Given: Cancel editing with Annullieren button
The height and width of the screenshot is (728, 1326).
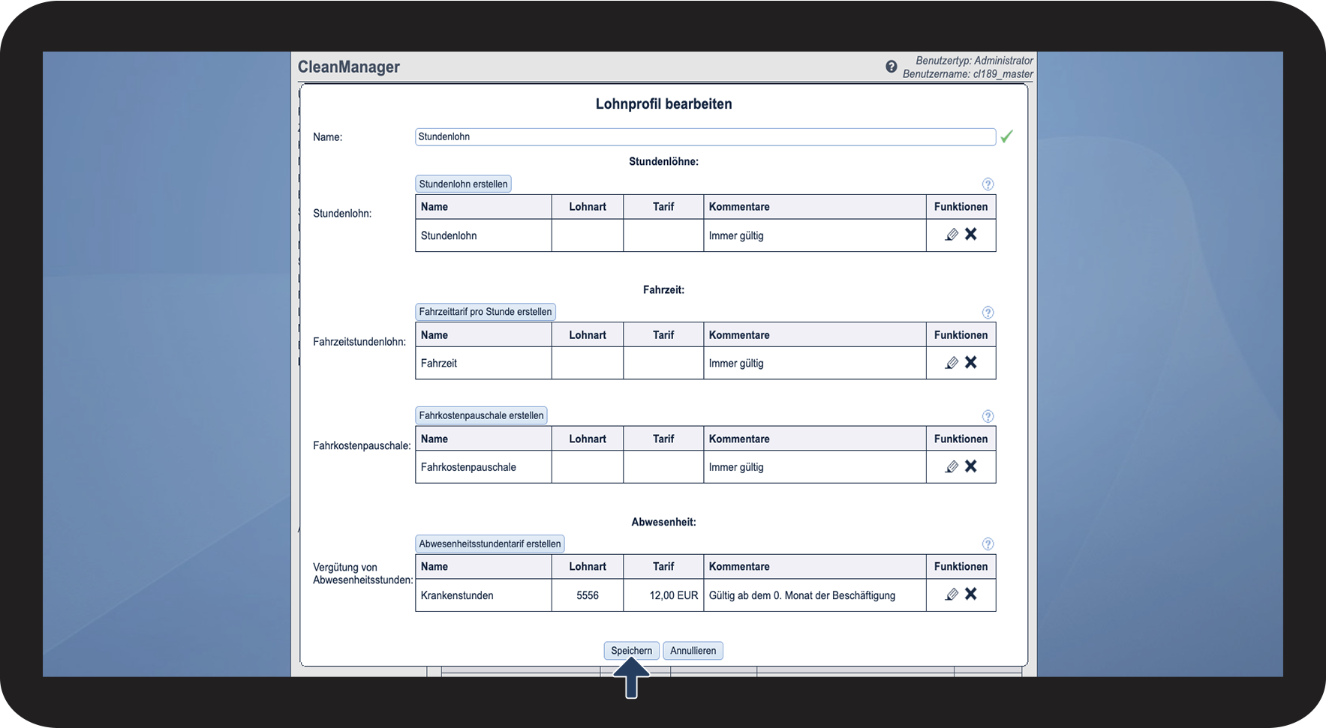Looking at the screenshot, I should (693, 651).
